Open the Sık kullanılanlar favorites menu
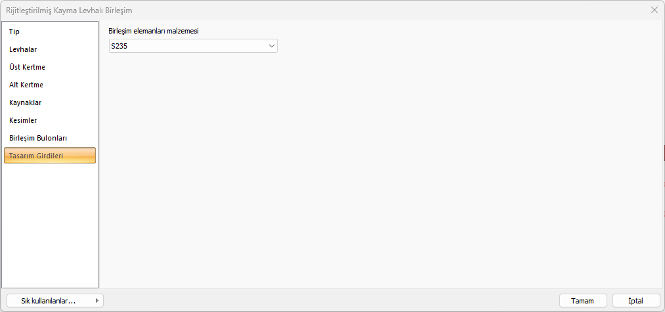The height and width of the screenshot is (312, 665). (49, 301)
